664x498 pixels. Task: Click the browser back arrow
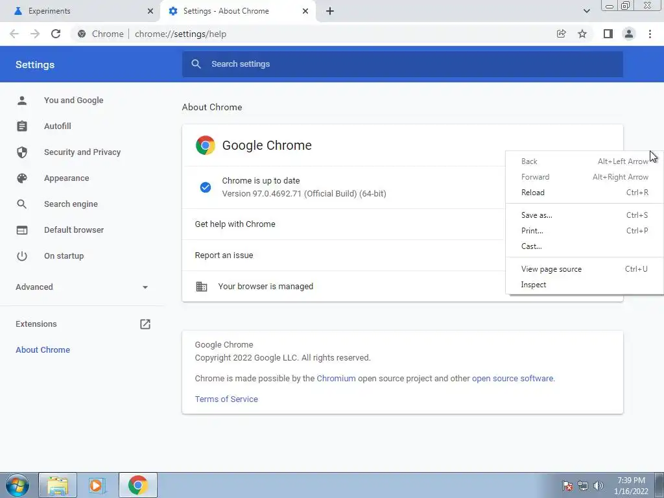coord(14,34)
